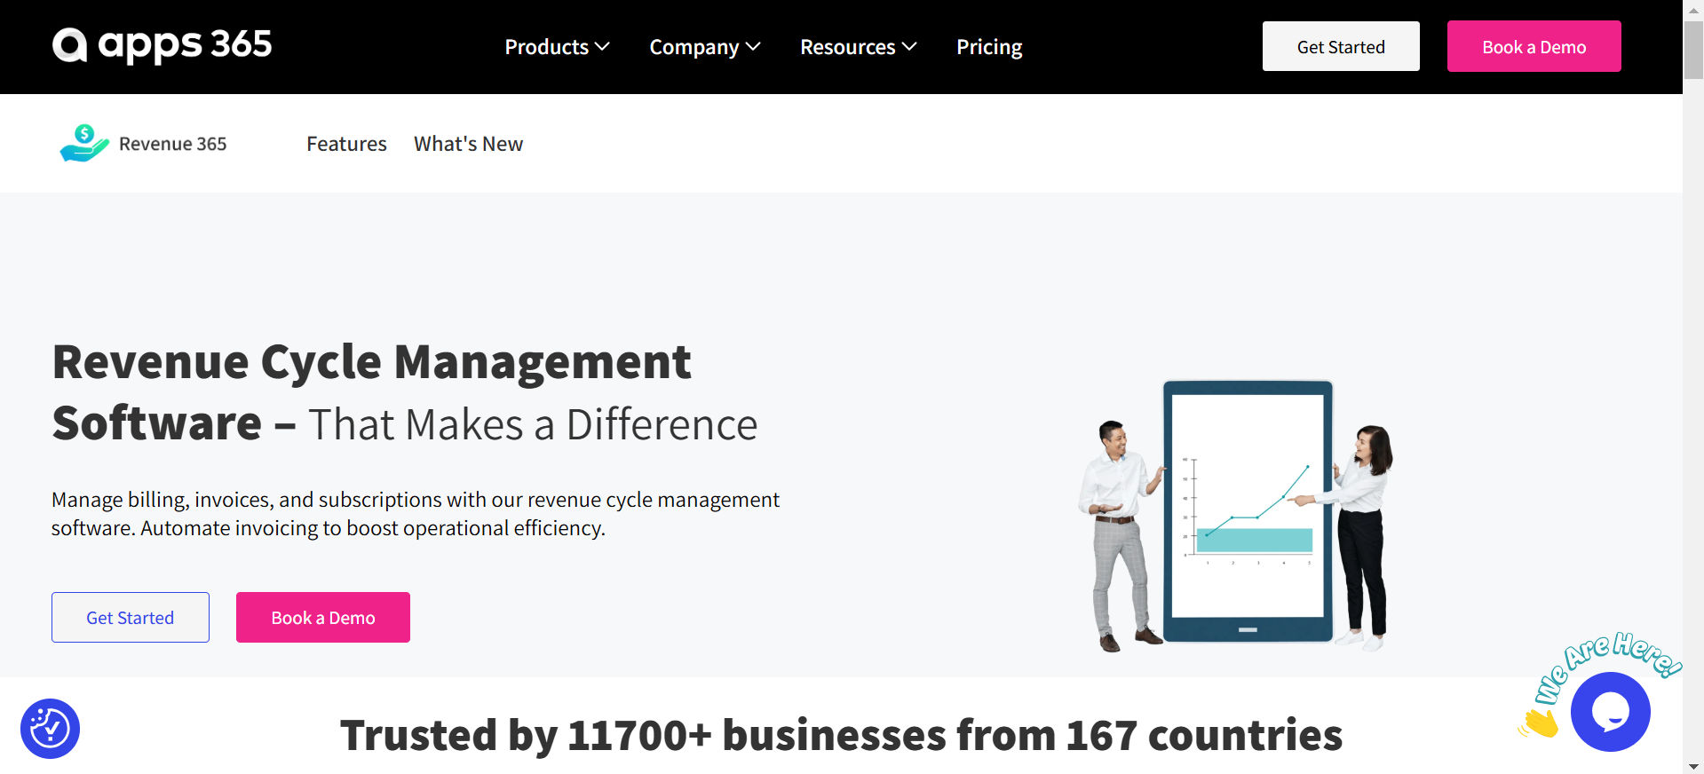Image resolution: width=1704 pixels, height=774 pixels.
Task: Expand the Products dropdown
Action: pyautogui.click(x=557, y=47)
